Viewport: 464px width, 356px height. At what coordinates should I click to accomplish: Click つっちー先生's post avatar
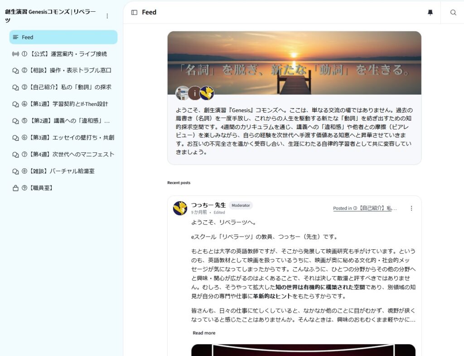pyautogui.click(x=180, y=208)
